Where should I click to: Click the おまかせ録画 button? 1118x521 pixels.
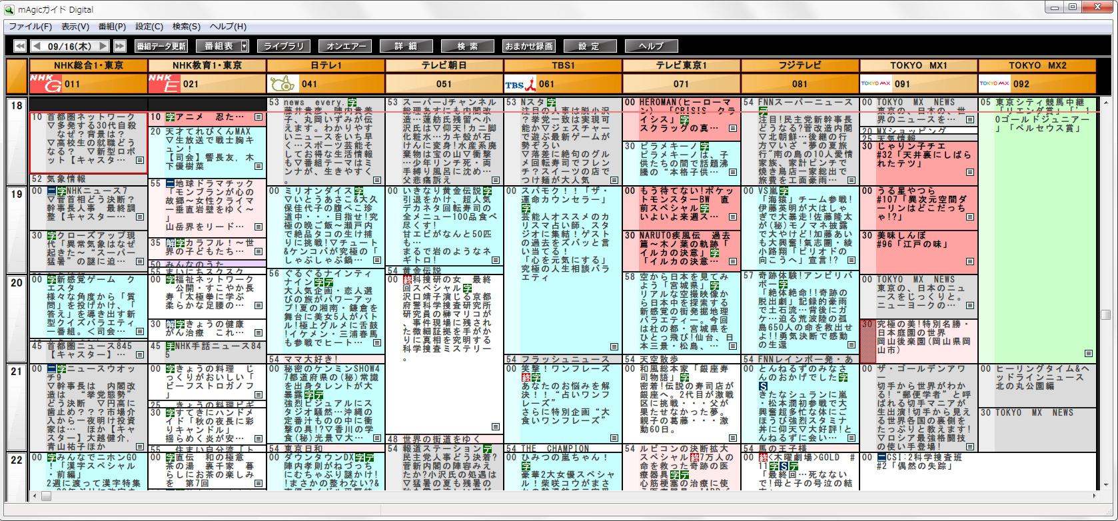click(528, 46)
